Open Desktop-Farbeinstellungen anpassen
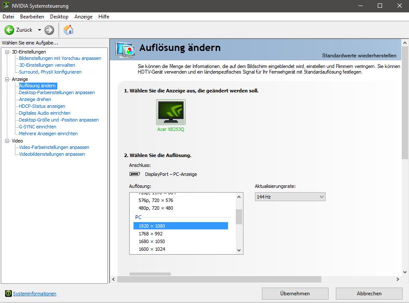The image size is (409, 303). (57, 92)
